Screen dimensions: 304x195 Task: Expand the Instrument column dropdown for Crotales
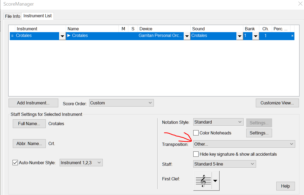[63, 36]
